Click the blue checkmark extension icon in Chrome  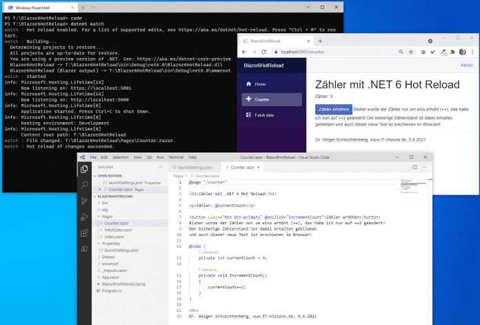[x=432, y=52]
